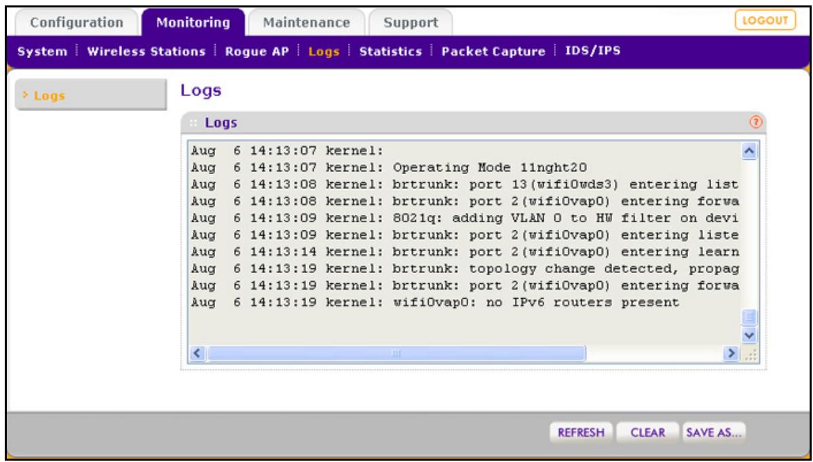Open the Configuration tab
The width and height of the screenshot is (813, 462).
(x=77, y=23)
